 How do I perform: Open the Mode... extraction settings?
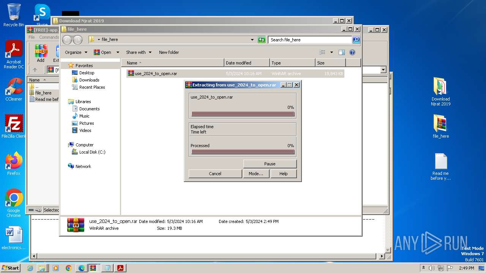256,174
